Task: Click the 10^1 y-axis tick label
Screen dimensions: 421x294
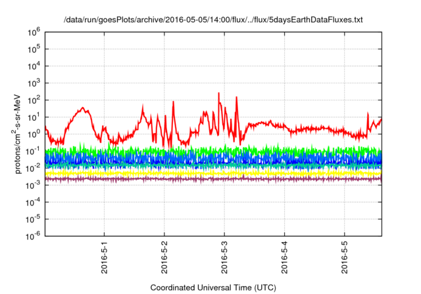Action: click(34, 117)
